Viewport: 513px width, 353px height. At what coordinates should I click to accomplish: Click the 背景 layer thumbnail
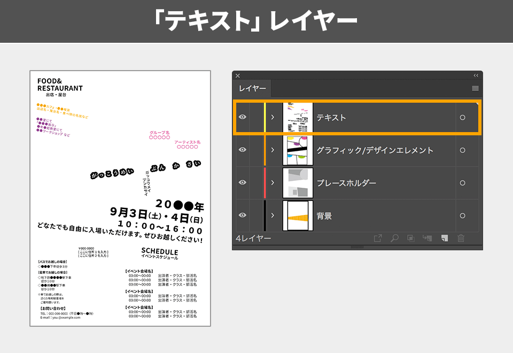coord(298,216)
